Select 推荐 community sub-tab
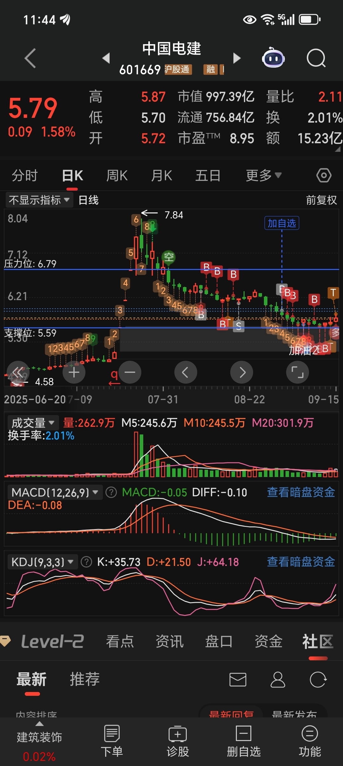The image size is (343, 766). point(85,680)
